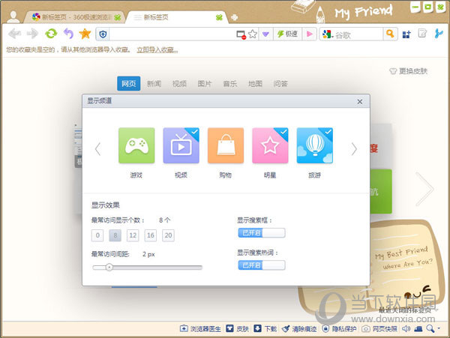
Task: Open the search engine selector 谷歌 dropdown
Action: click(328, 34)
